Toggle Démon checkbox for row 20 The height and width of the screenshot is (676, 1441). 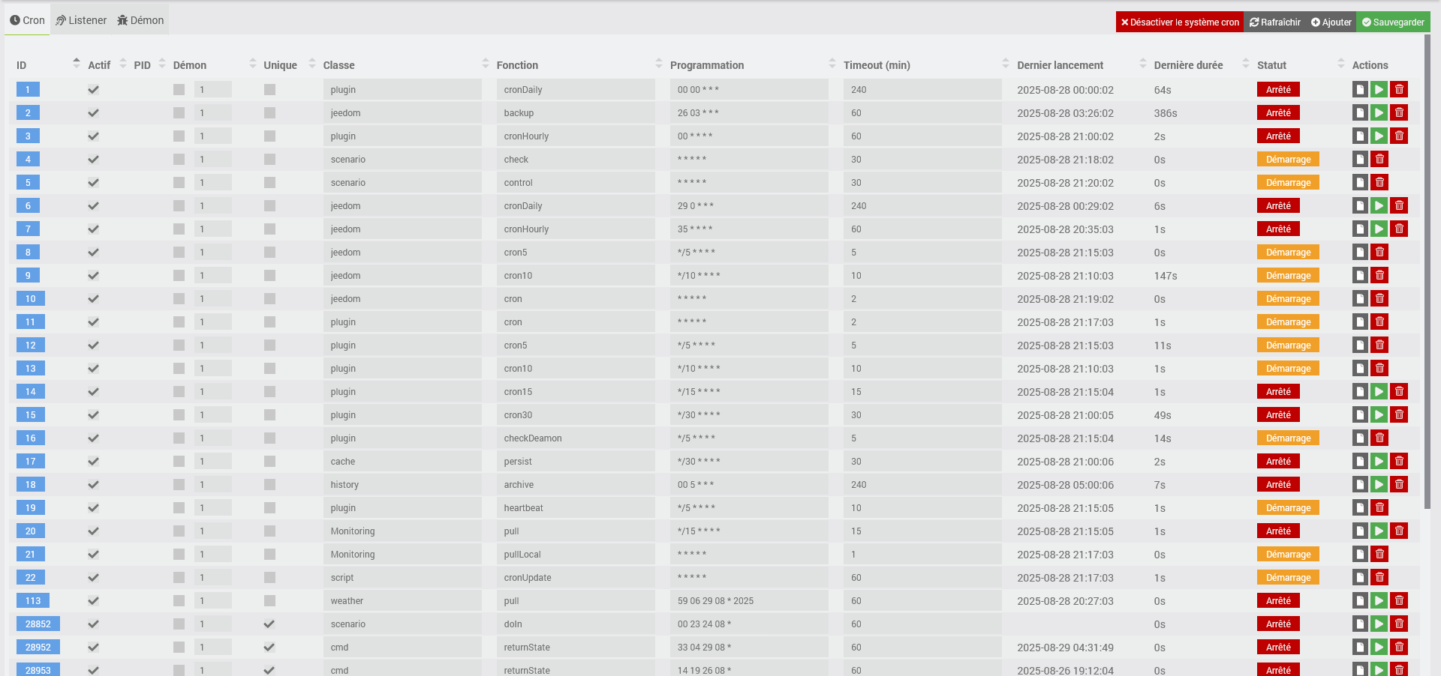179,531
